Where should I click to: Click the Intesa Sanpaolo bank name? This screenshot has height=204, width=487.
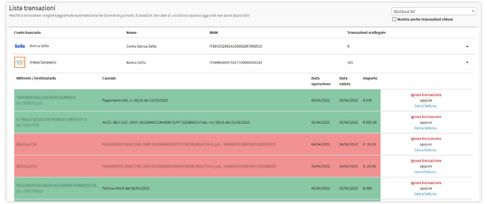(x=43, y=62)
